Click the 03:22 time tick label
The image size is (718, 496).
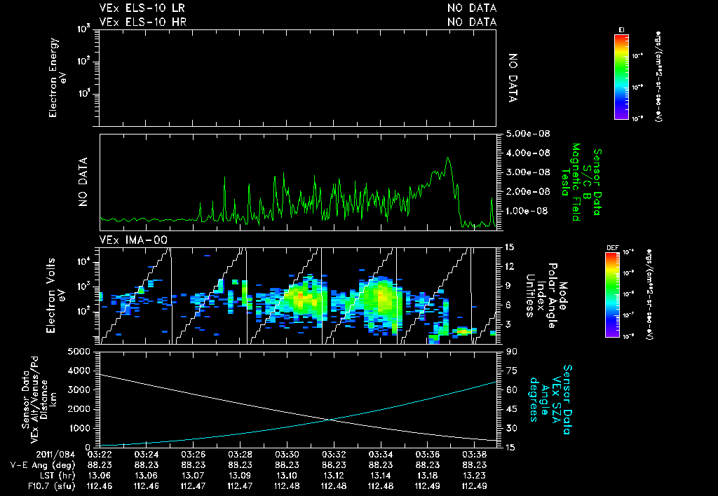point(100,455)
